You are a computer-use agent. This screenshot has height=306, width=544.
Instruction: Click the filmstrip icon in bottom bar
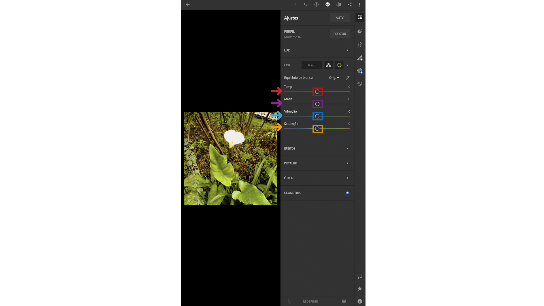point(344,301)
